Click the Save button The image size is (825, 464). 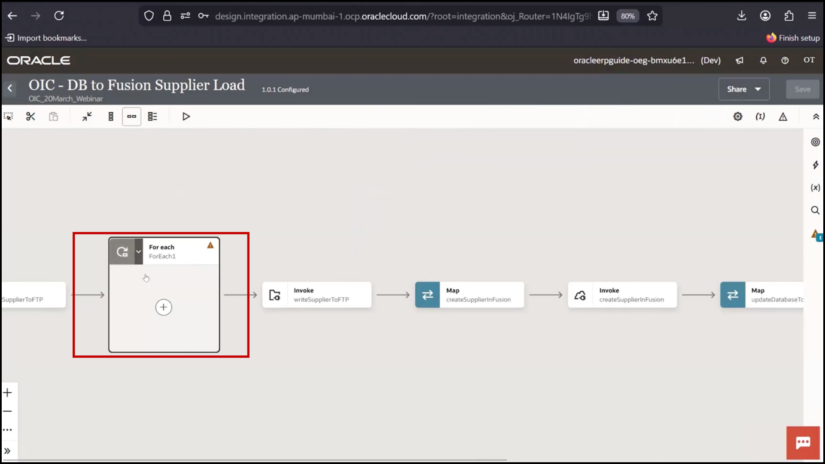(802, 89)
